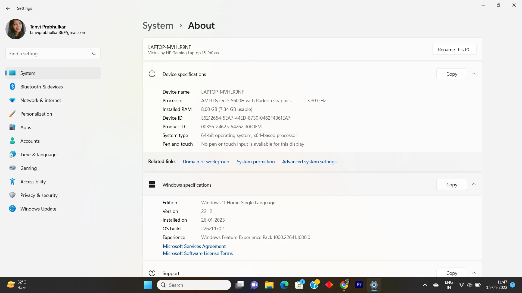Open Network & internet settings icon

click(12, 100)
